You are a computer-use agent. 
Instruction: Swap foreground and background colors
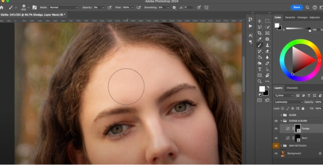[268, 87]
